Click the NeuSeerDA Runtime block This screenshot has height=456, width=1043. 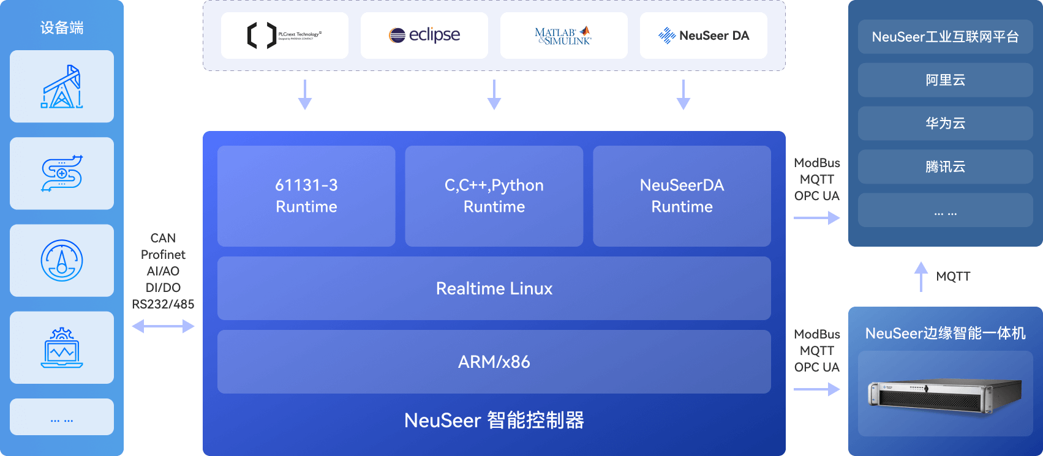click(682, 196)
